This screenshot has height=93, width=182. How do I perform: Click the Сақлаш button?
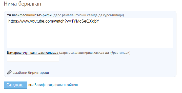15,85
